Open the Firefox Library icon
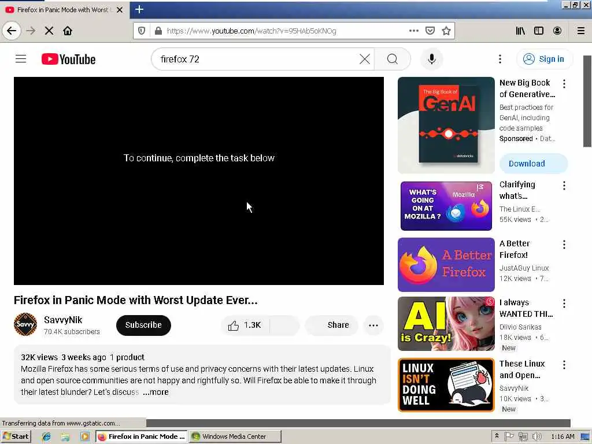 [520, 31]
